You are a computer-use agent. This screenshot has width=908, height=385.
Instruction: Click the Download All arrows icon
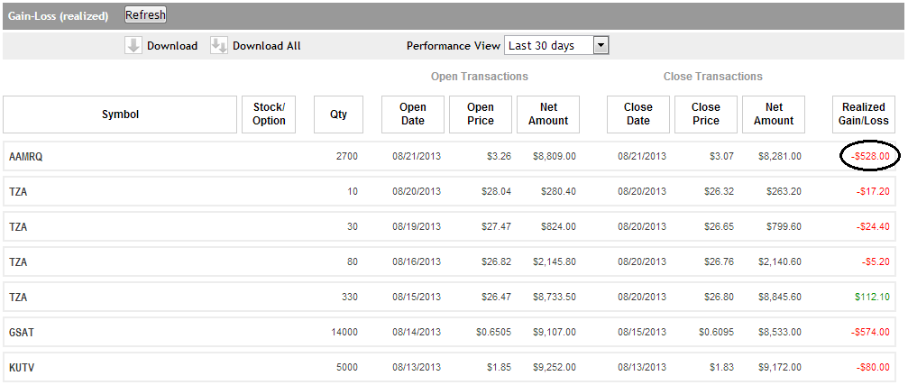[219, 46]
